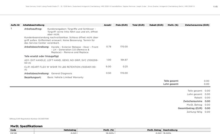Screen dimensions: 220x134
Task: Click the quantity value "9.00"
Action: tap(108, 67)
